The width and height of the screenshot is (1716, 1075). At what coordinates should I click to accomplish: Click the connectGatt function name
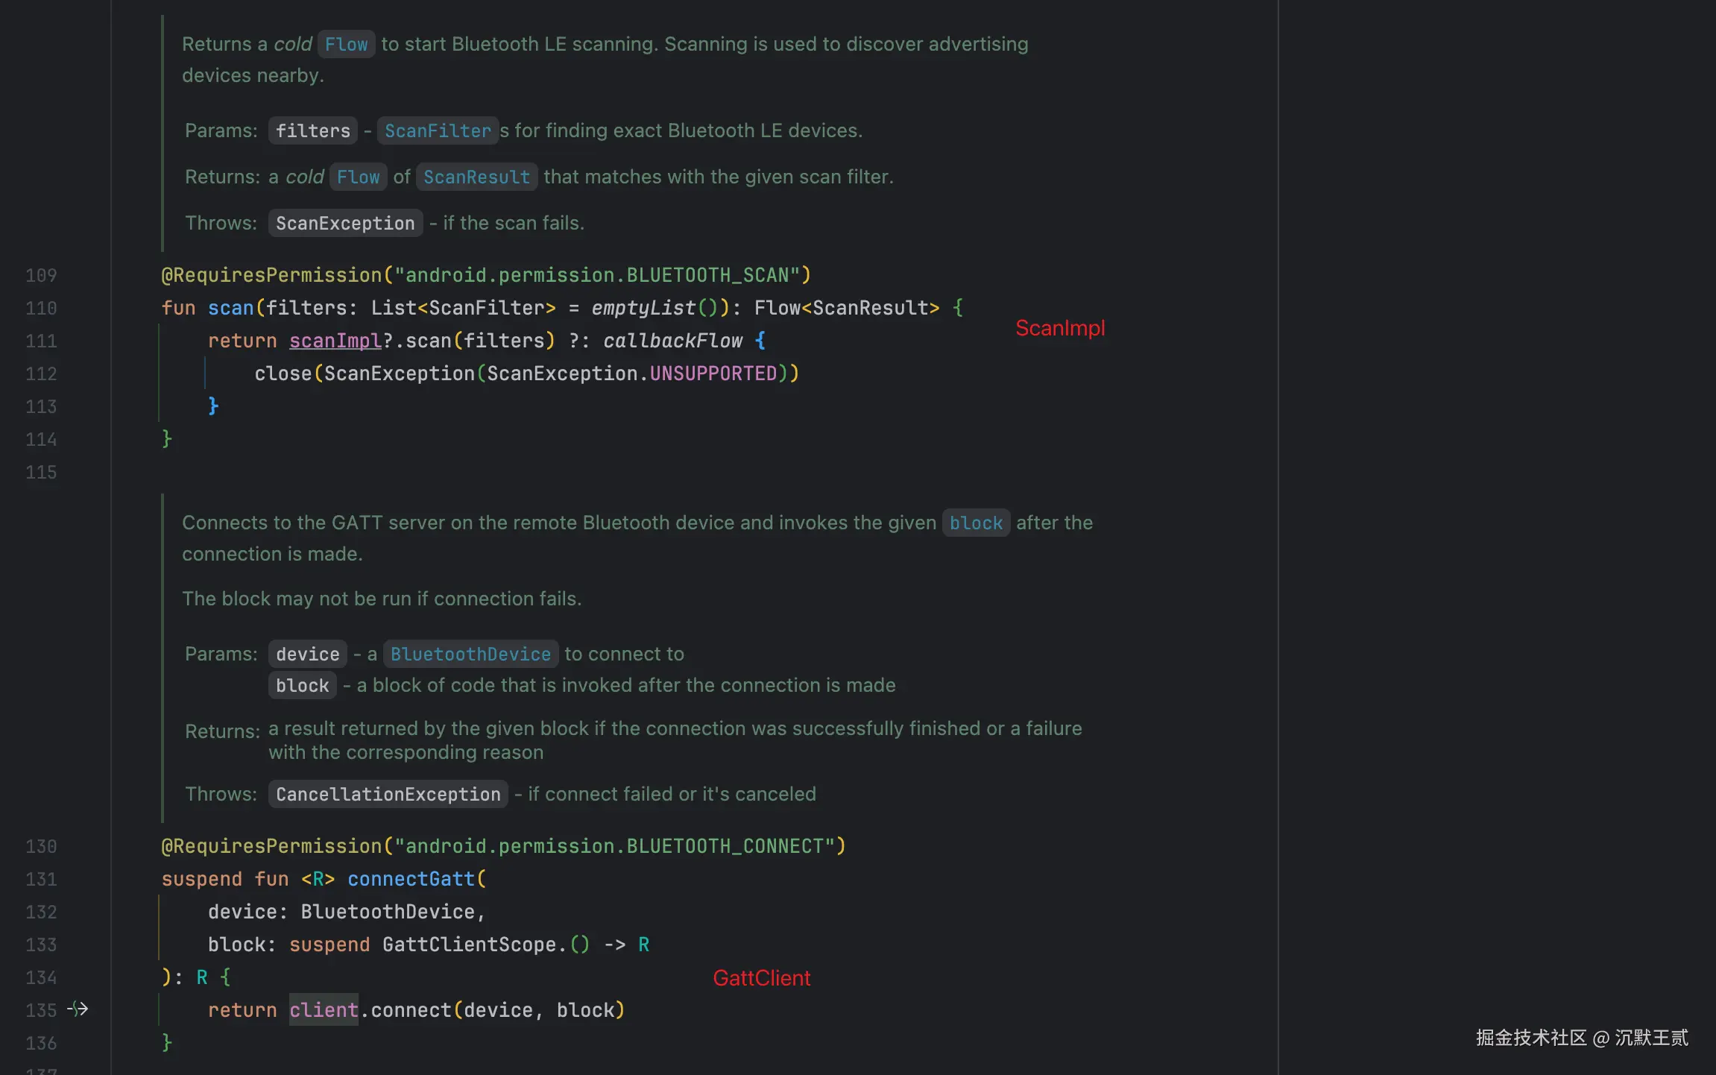(411, 880)
